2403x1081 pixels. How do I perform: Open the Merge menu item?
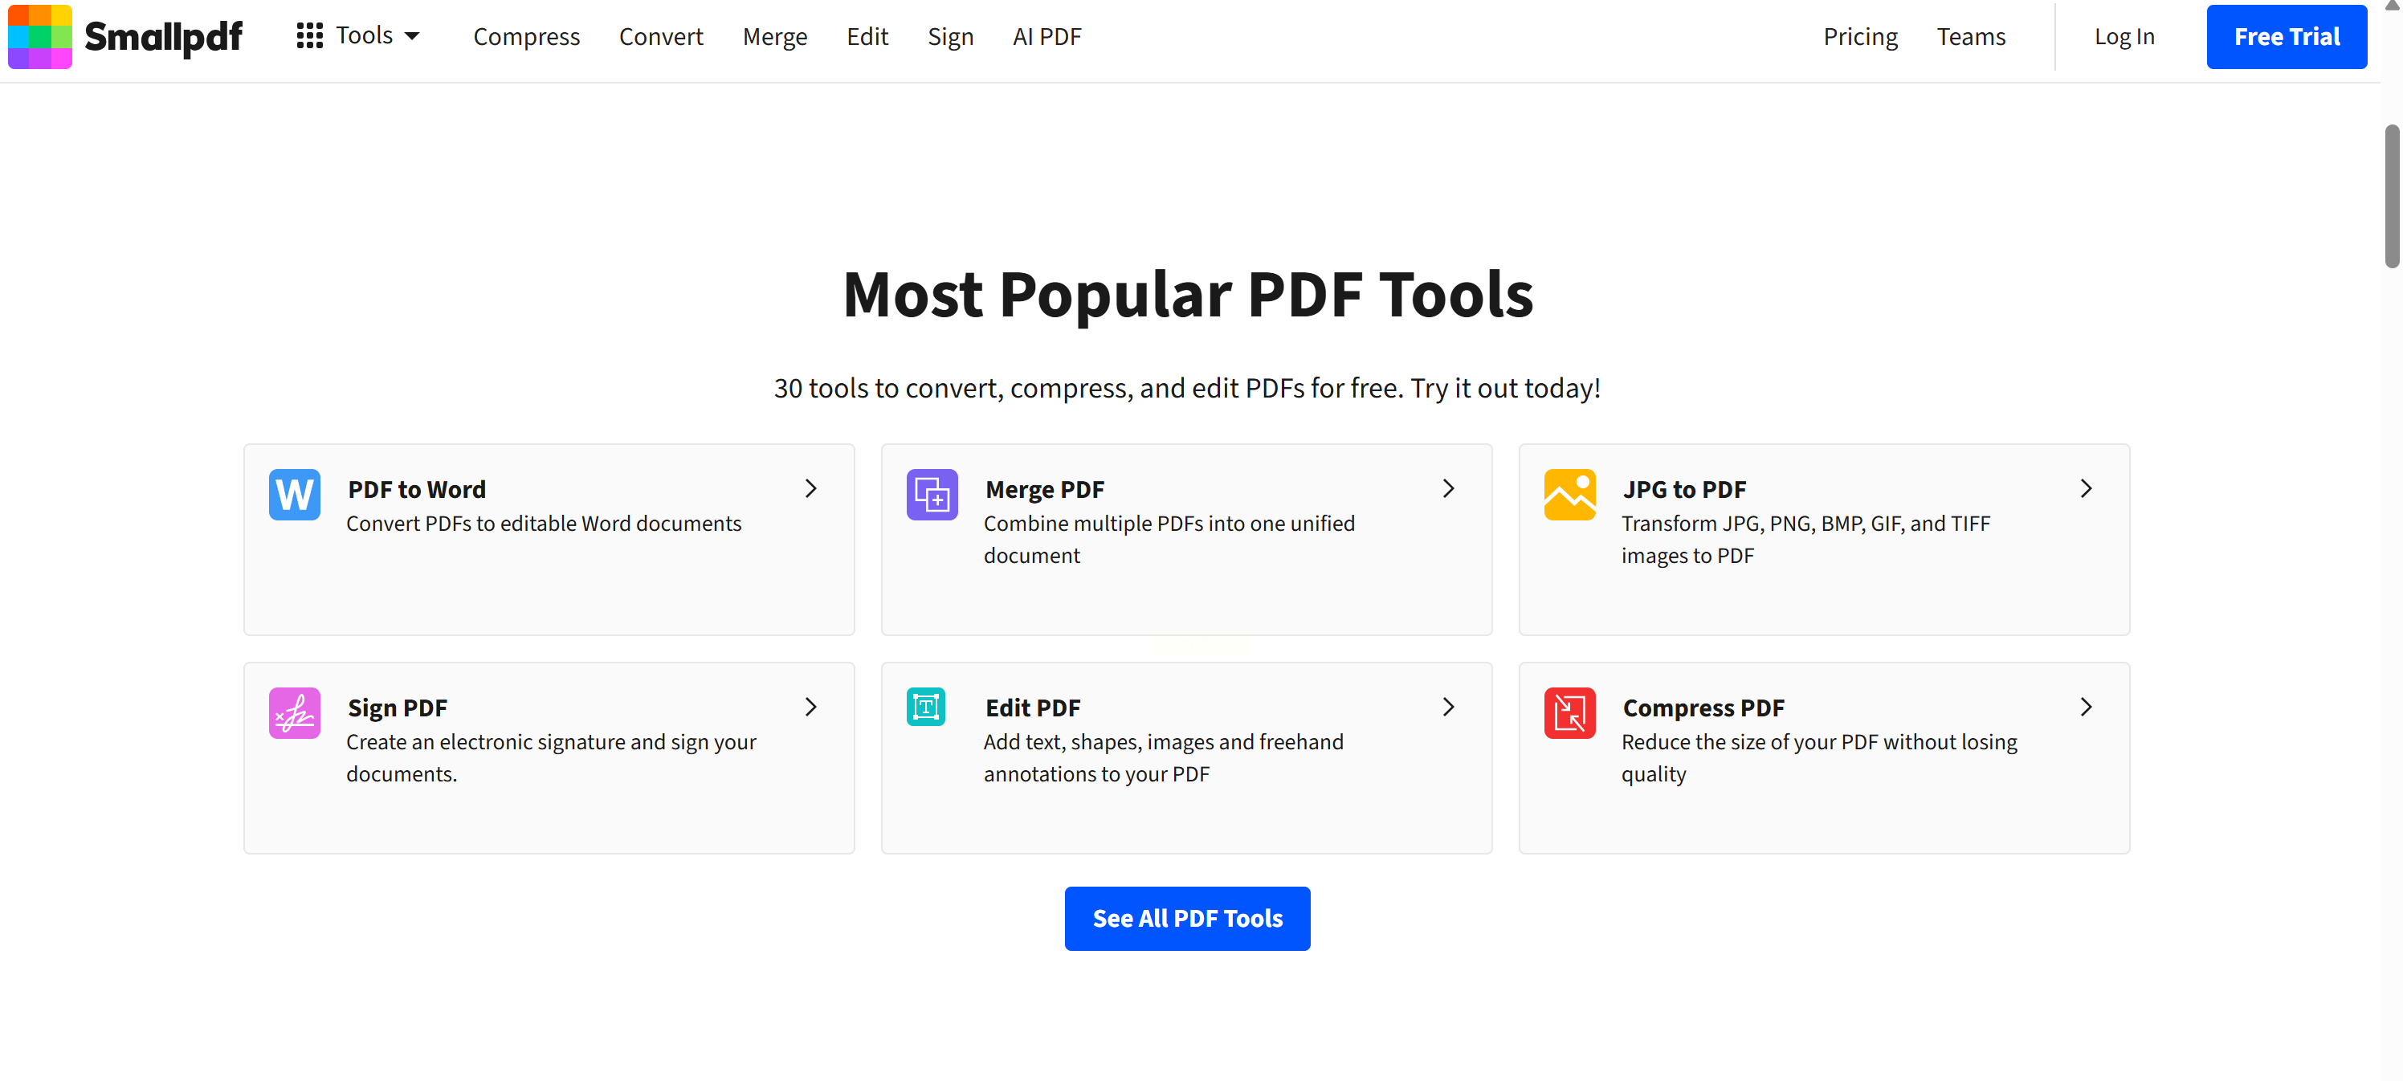[x=774, y=36]
